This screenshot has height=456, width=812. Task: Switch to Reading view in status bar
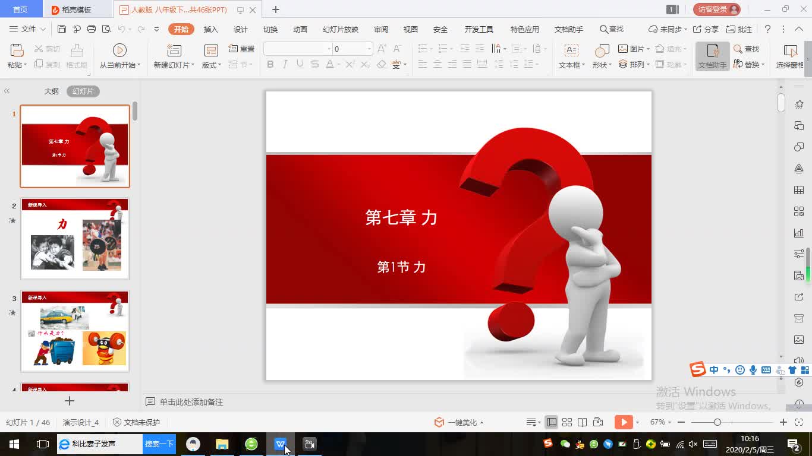(x=582, y=422)
